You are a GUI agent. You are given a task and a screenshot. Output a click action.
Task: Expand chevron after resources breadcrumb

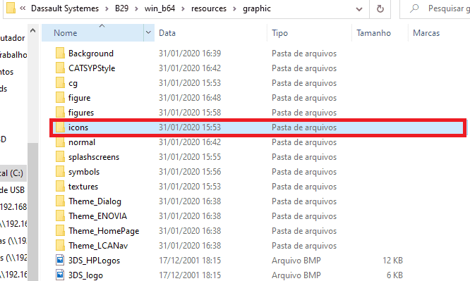point(235,8)
